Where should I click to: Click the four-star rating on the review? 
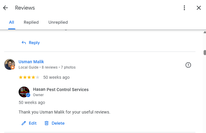[x=29, y=77]
